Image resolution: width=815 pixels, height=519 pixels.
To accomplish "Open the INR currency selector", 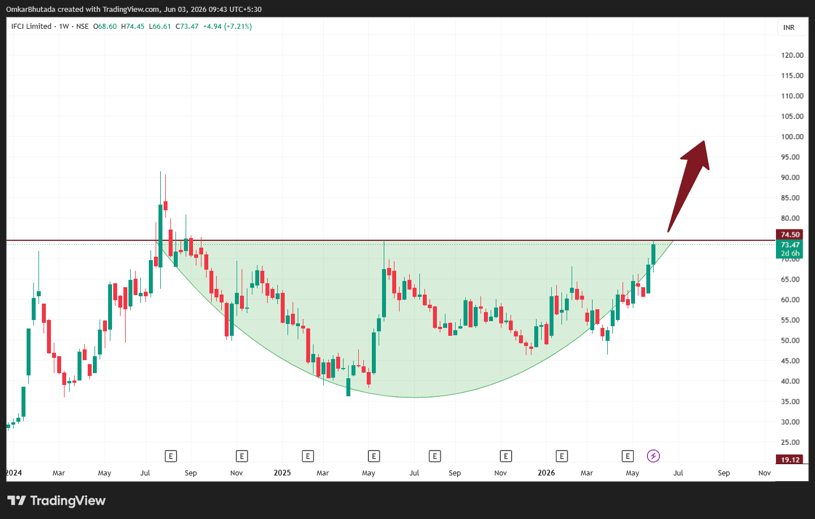I will (x=789, y=27).
